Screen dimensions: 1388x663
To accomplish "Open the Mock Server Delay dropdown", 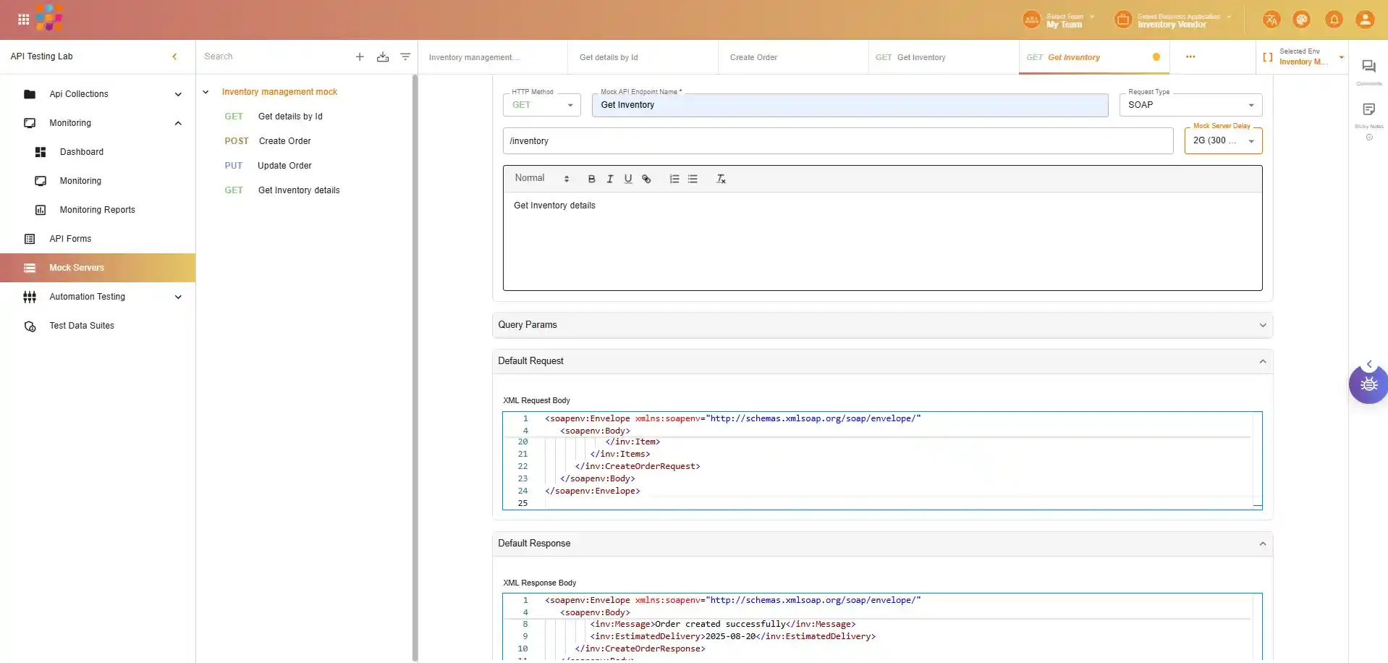I will pos(1223,141).
